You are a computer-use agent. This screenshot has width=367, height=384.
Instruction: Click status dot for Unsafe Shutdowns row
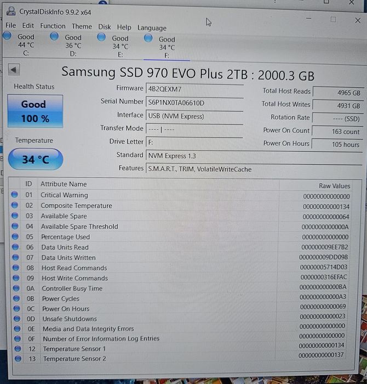(17, 318)
